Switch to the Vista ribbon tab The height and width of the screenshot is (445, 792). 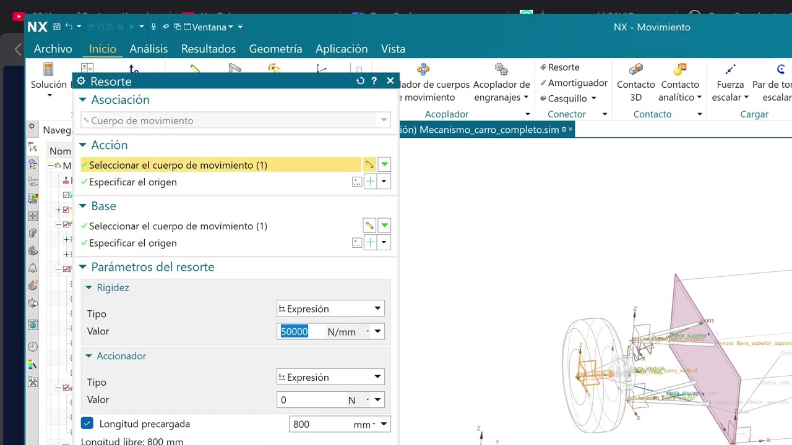pos(394,49)
